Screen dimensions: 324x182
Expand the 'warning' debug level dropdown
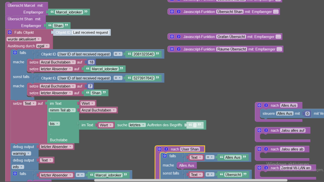[21, 153]
